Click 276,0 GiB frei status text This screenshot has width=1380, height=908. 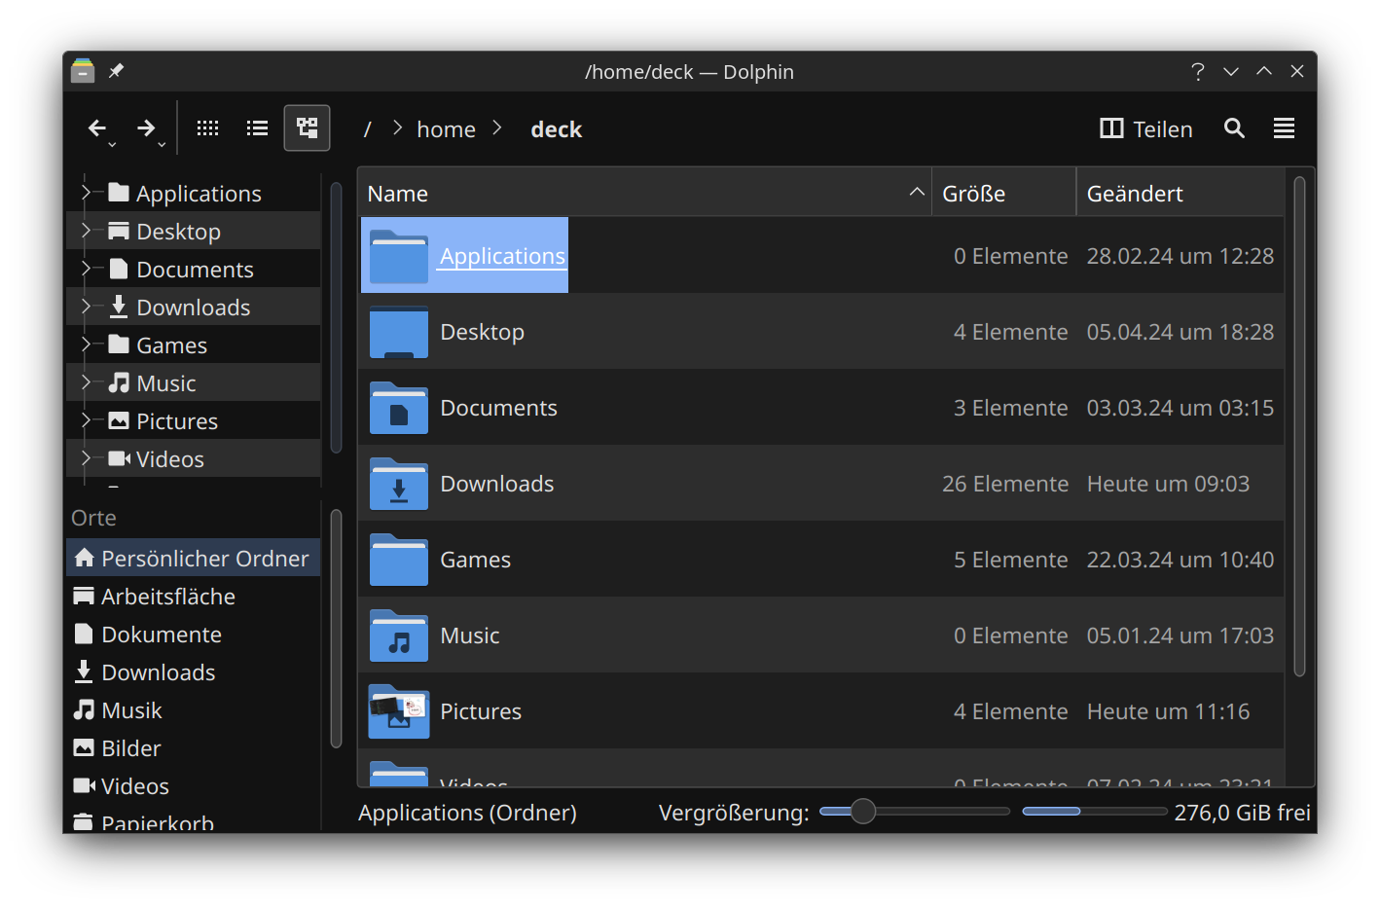pyautogui.click(x=1242, y=812)
